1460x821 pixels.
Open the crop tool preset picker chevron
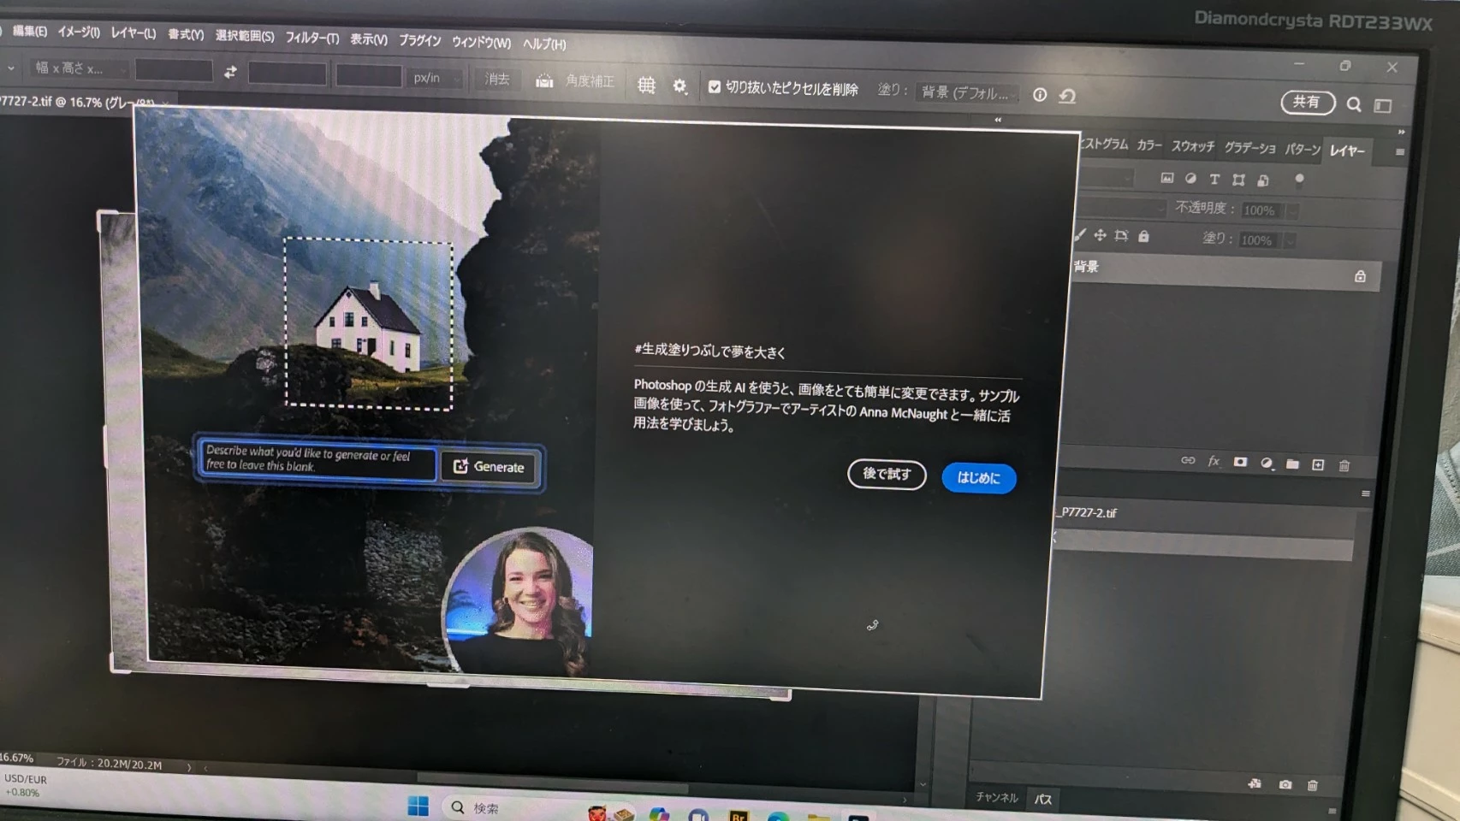[10, 68]
